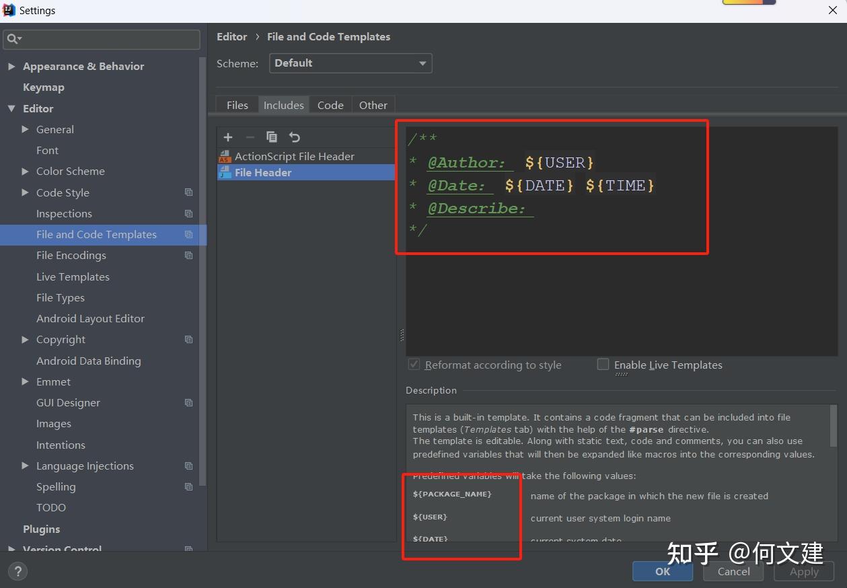847x588 pixels.
Task: Switch to the Files tab
Action: [x=237, y=105]
